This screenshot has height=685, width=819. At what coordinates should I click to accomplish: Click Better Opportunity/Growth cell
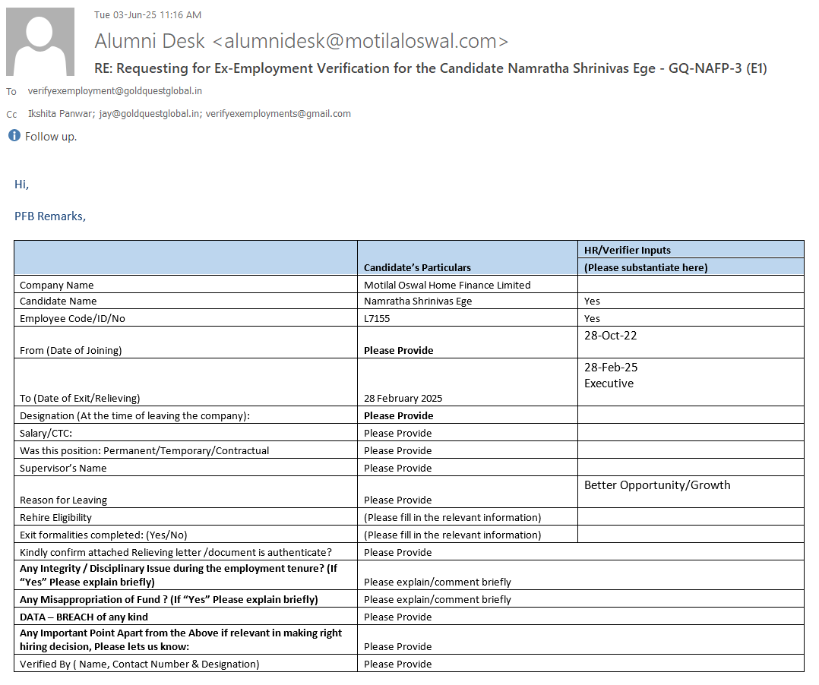(x=657, y=485)
